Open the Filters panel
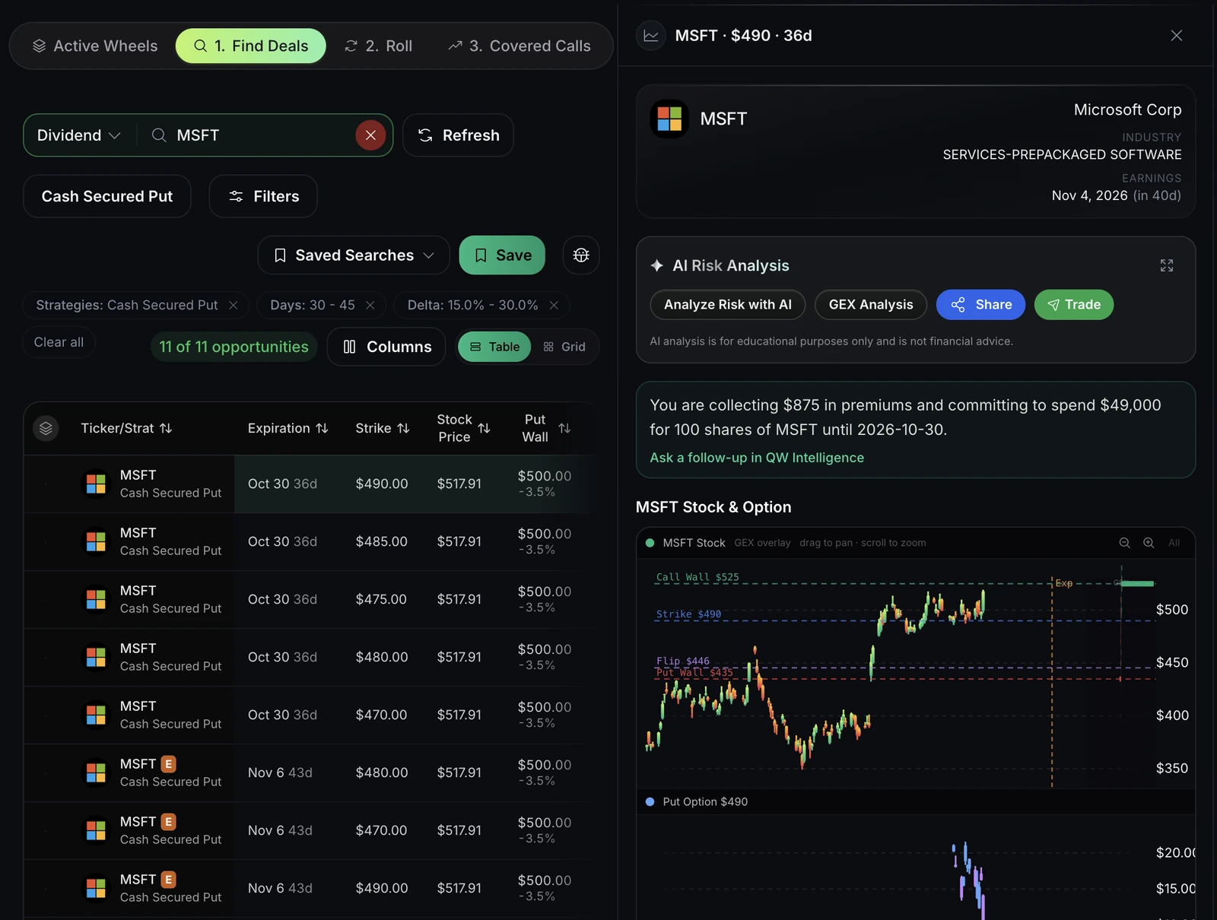 pyautogui.click(x=263, y=196)
